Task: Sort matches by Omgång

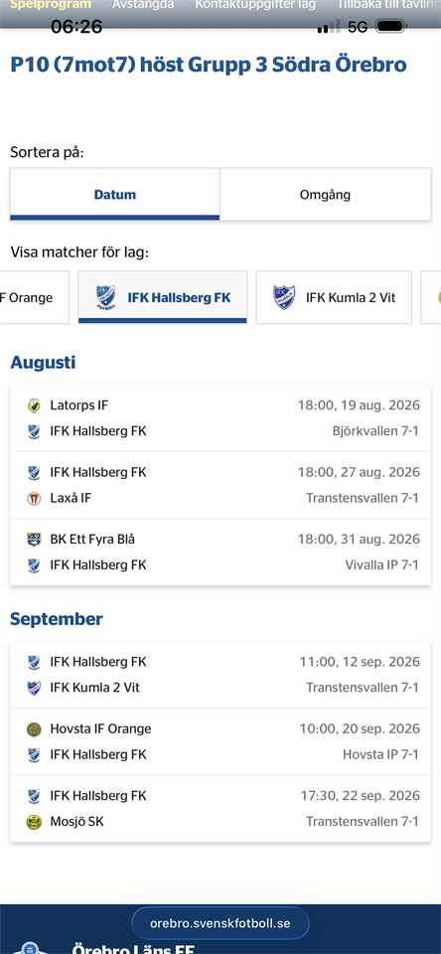Action: pyautogui.click(x=326, y=195)
